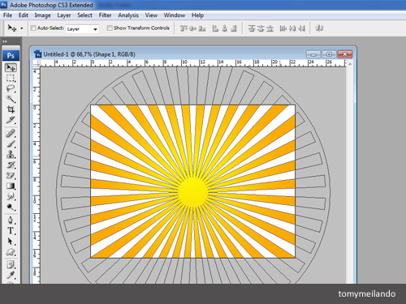
Task: Select the Brush tool
Action: click(11, 144)
